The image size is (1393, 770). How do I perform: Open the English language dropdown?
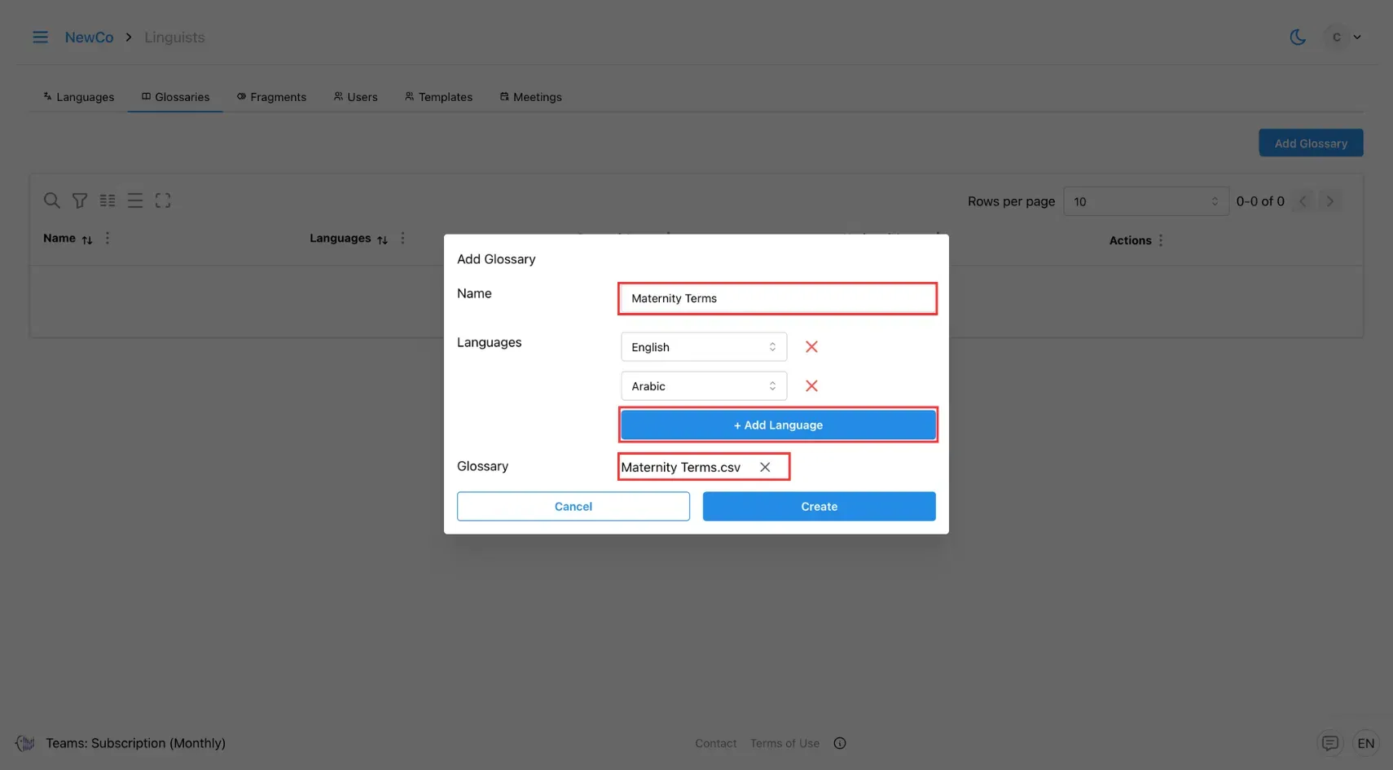(x=704, y=347)
